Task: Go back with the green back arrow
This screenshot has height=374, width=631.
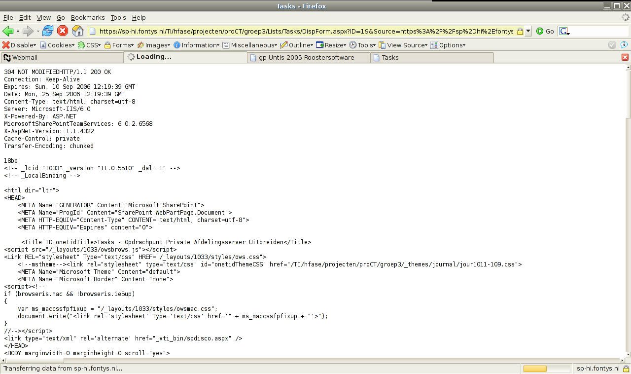Action: (x=8, y=31)
